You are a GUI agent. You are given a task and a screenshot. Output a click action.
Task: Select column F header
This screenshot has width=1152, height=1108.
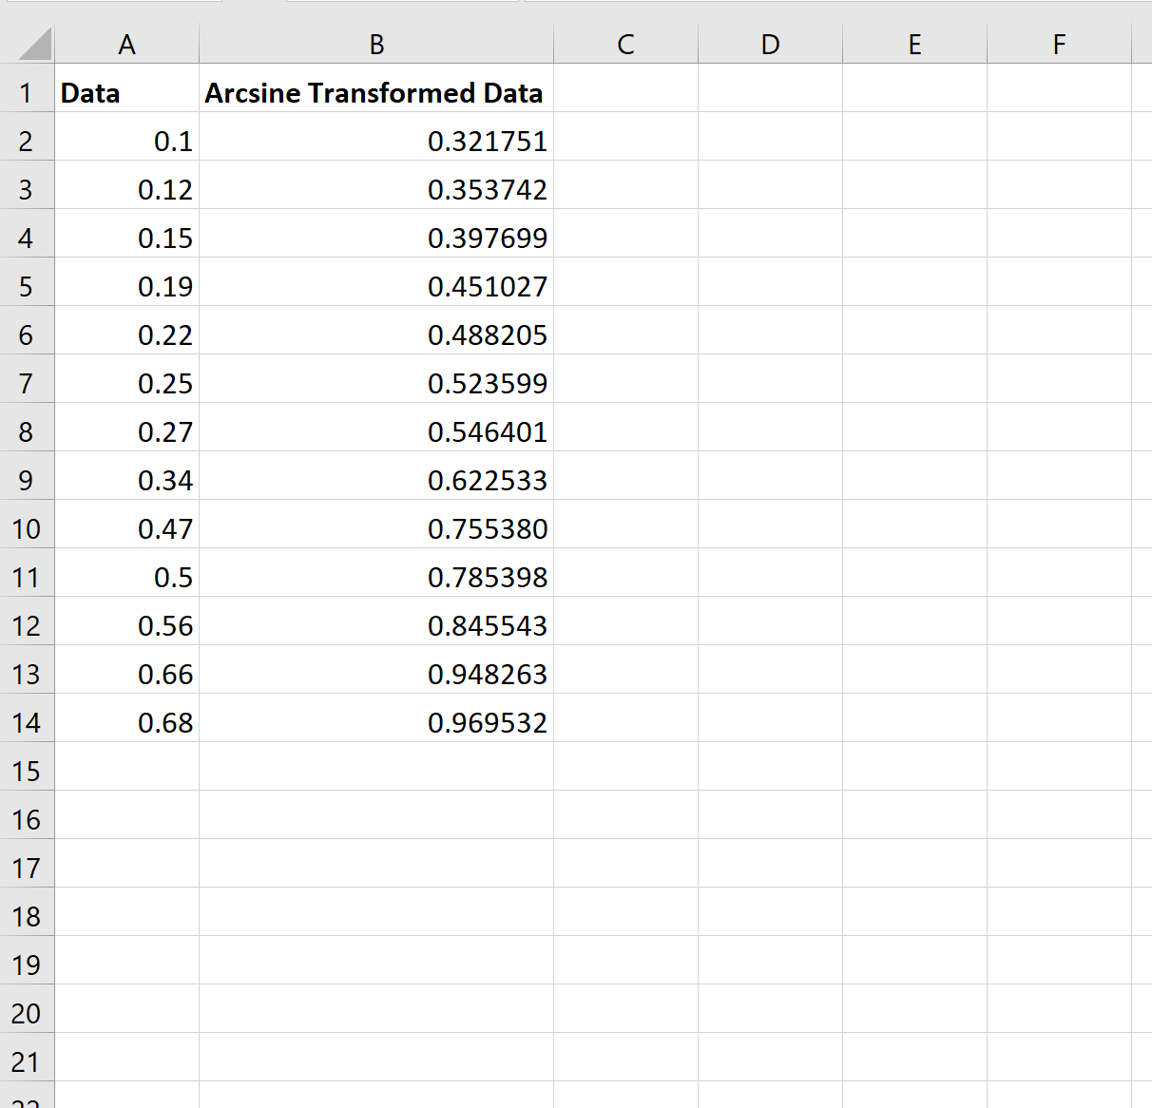tap(1059, 44)
